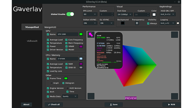The image size is (193, 108).
Task: Select the top-right HUD position box
Action: [x=175, y=34]
